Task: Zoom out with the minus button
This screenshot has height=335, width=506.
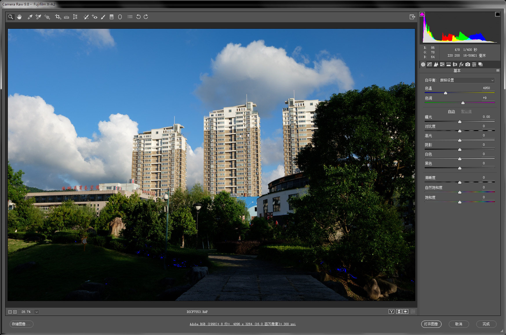Action: coord(10,312)
